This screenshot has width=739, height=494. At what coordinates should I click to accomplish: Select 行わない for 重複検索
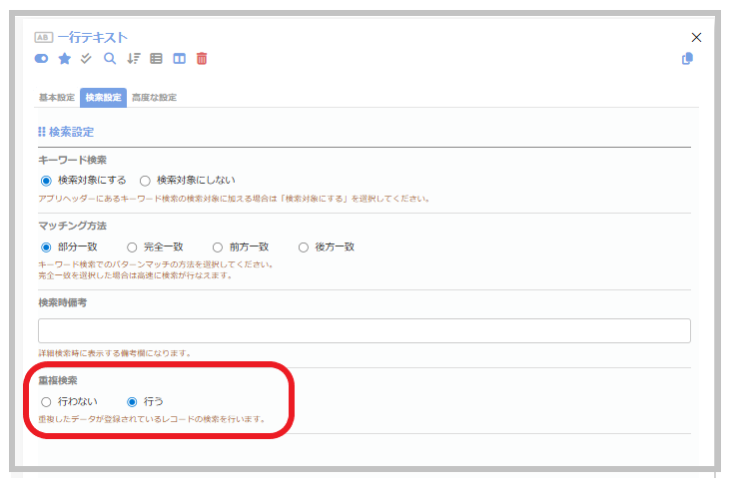point(45,401)
